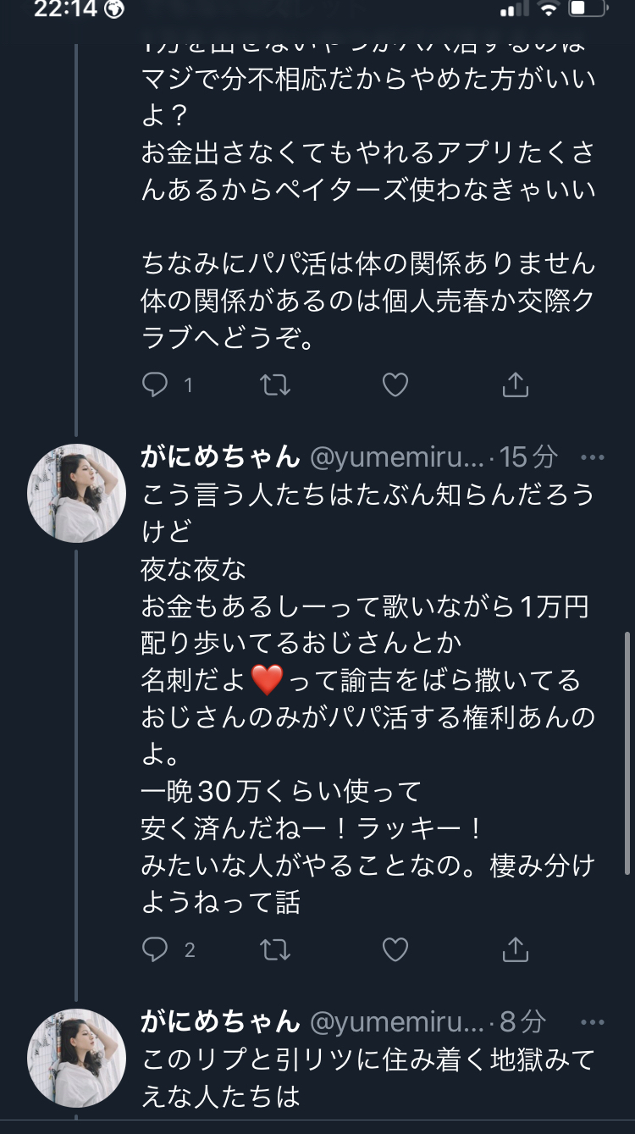Image resolution: width=635 pixels, height=1134 pixels.
Task: Retweet the tweet ending with 交際クラブへどうぞ
Action: coord(275,385)
